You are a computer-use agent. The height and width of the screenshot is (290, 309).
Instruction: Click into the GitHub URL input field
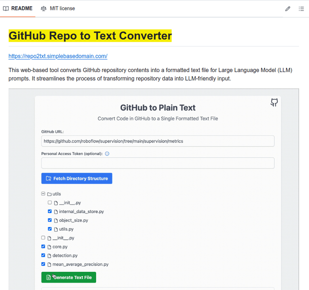[157, 141]
